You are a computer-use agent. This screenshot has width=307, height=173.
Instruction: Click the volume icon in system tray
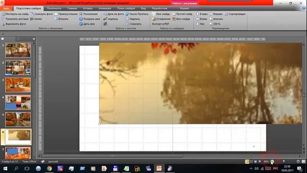257,169
